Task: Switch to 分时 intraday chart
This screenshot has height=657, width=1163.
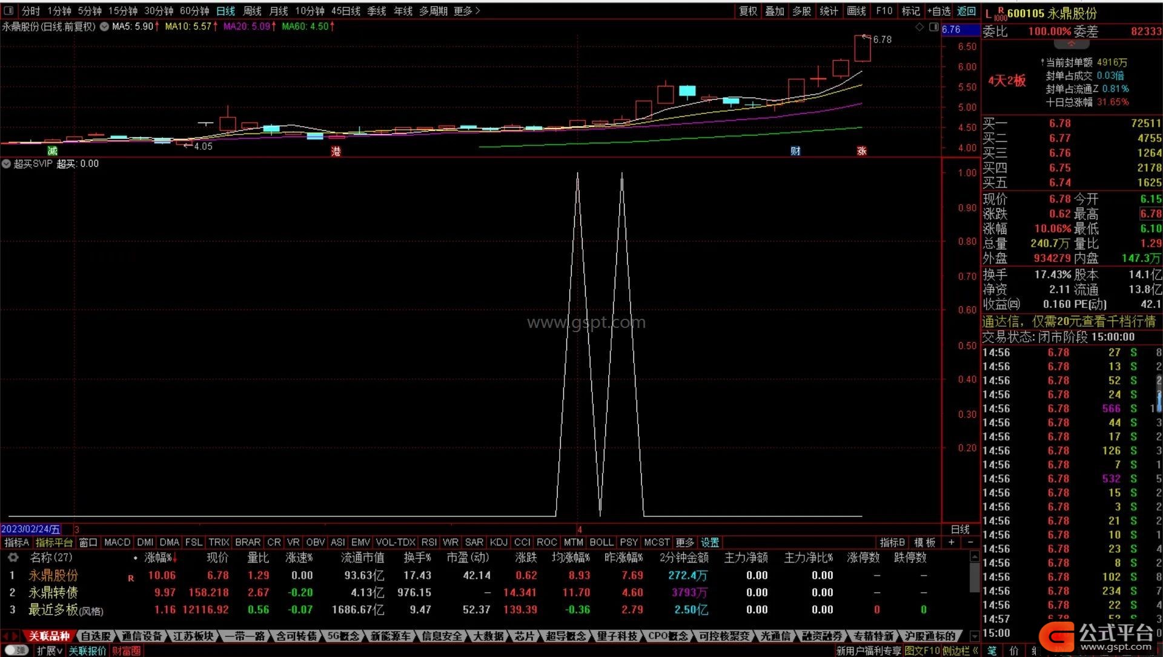Action: (x=31, y=11)
